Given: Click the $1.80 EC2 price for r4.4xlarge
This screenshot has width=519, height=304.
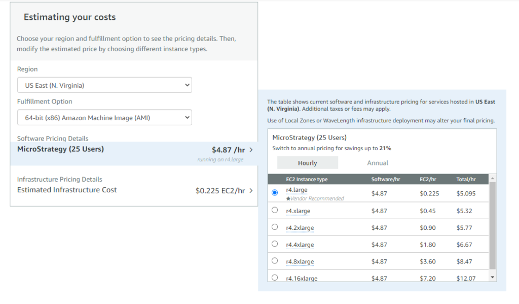Looking at the screenshot, I should click(x=428, y=245).
